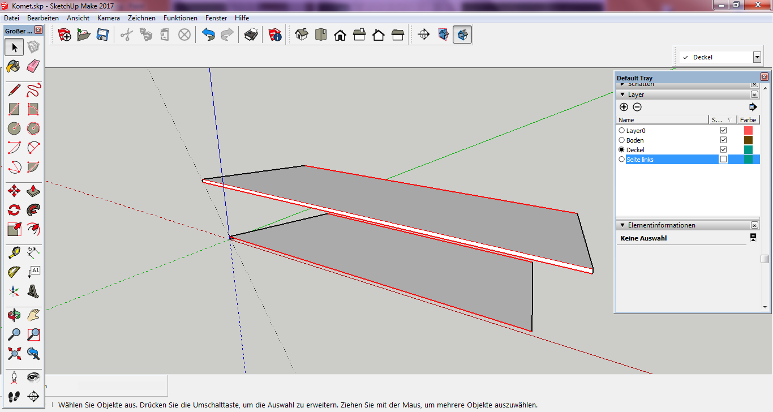The height and width of the screenshot is (412, 773).
Task: Click the Undo arrow in toolbar
Action: pyautogui.click(x=208, y=35)
